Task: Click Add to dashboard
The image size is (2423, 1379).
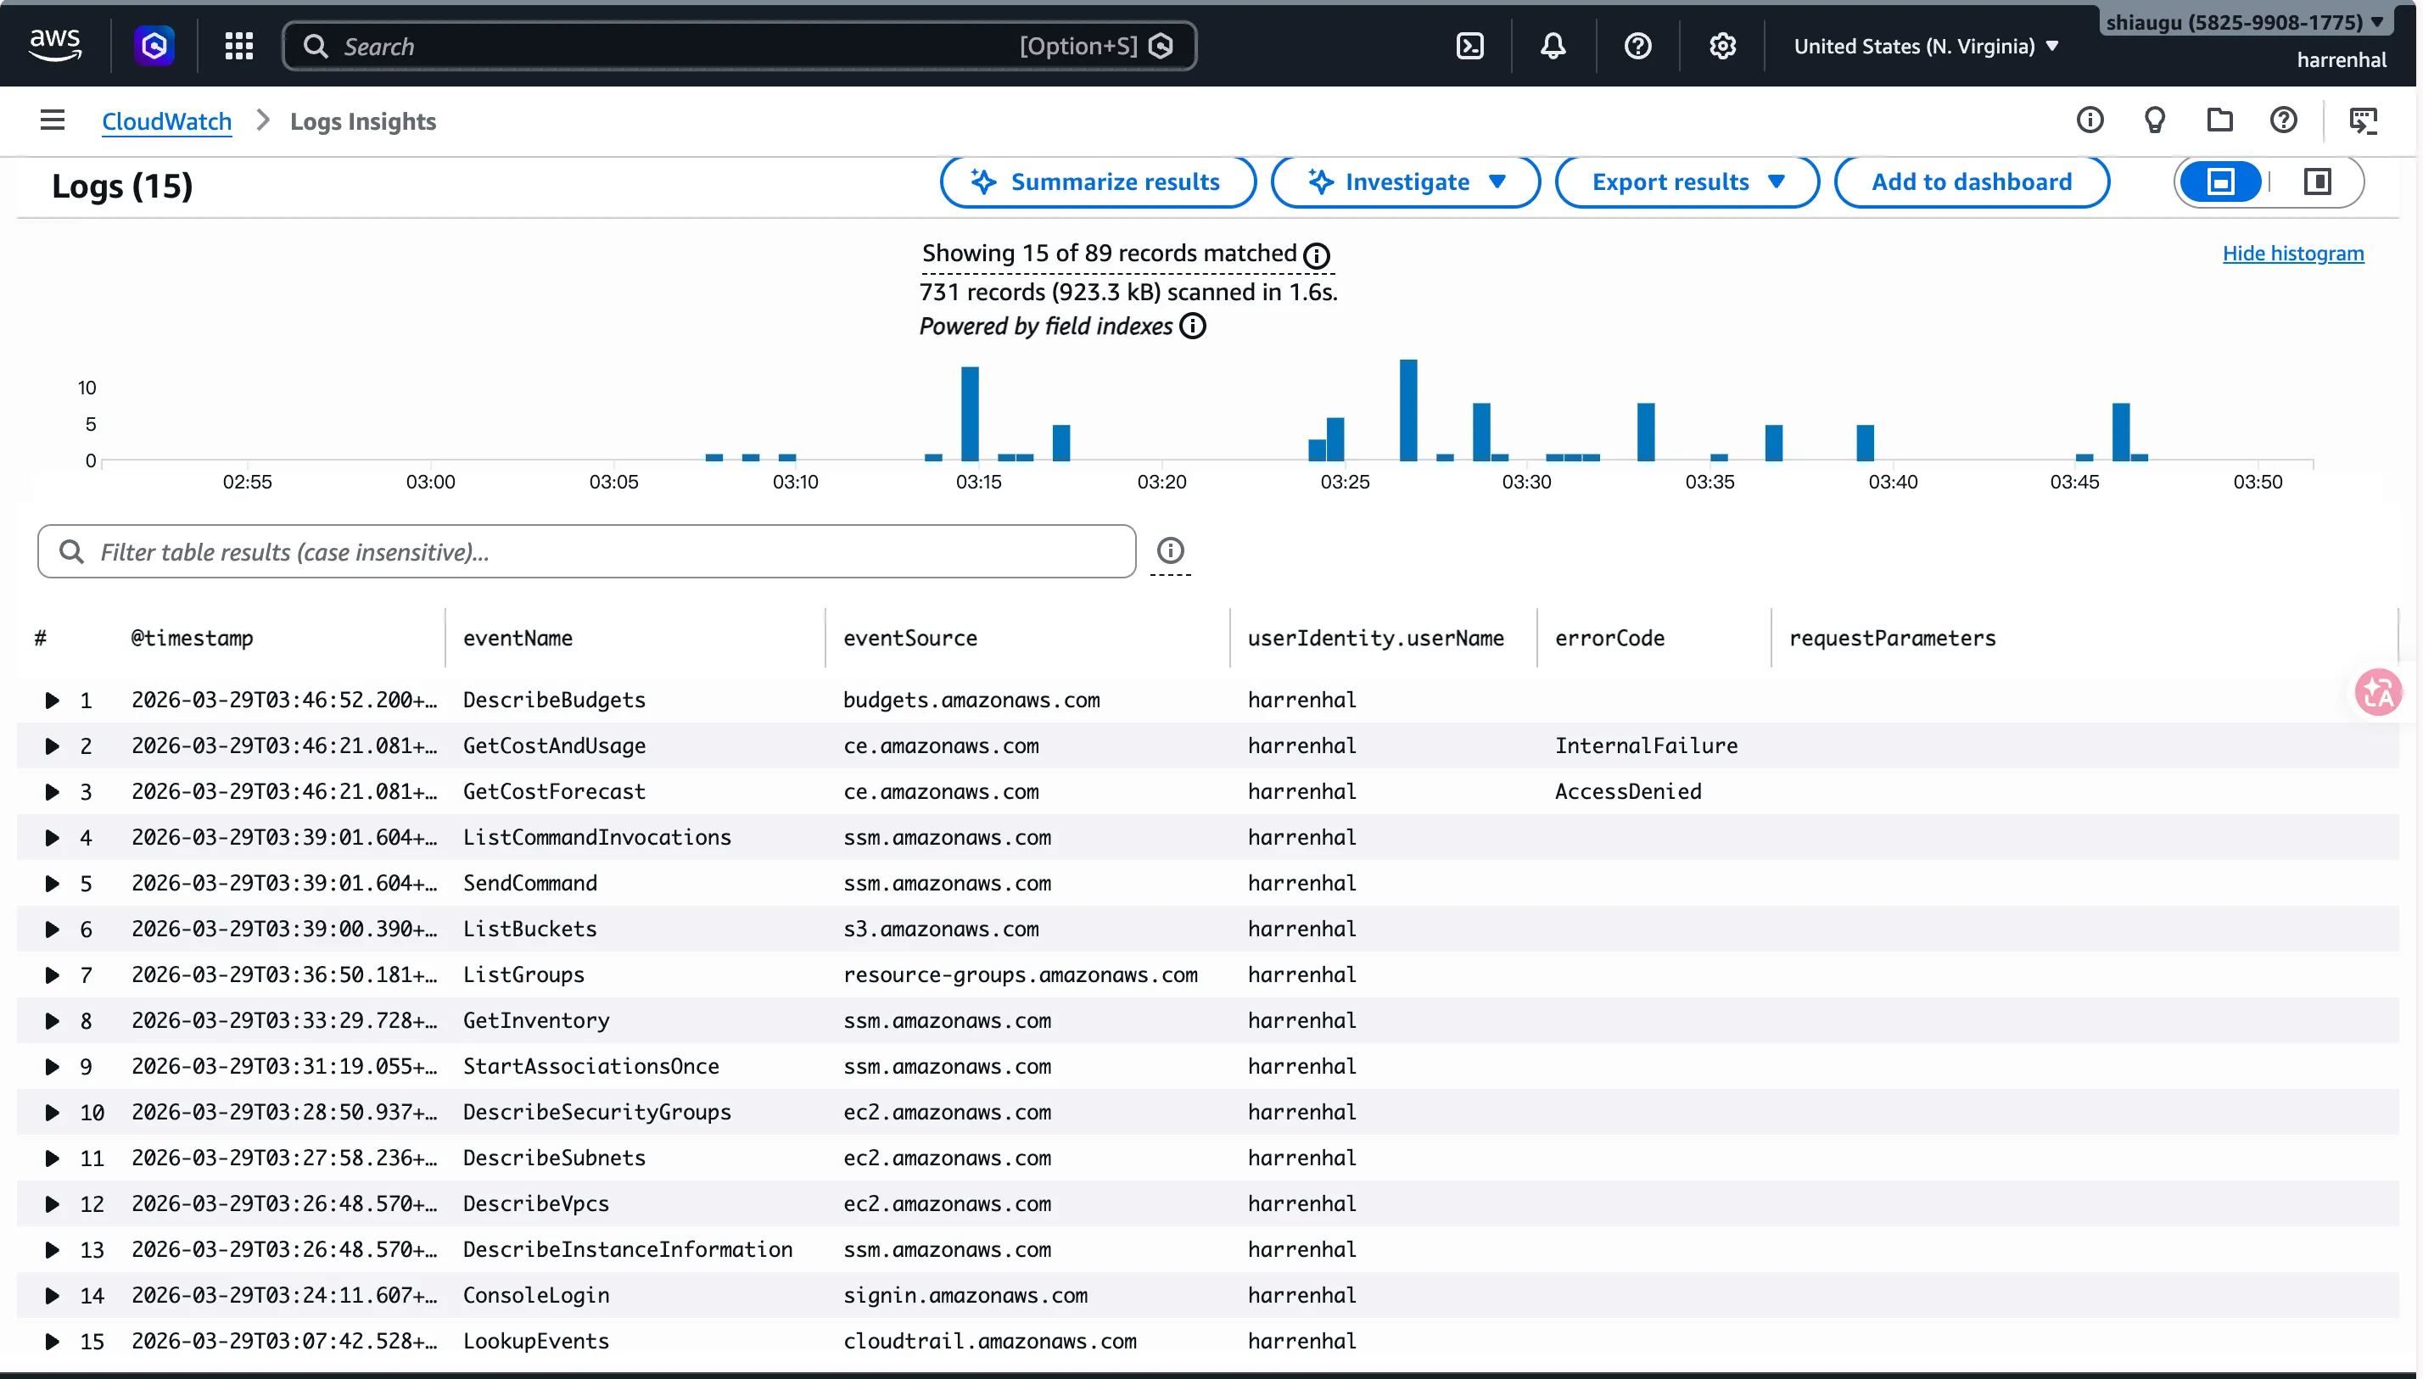Action: (x=1971, y=181)
